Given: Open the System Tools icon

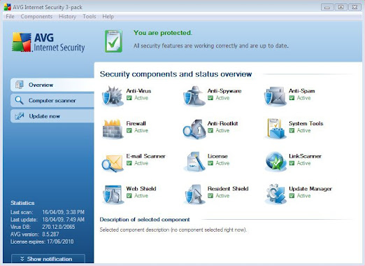Looking at the screenshot, I should (275, 128).
